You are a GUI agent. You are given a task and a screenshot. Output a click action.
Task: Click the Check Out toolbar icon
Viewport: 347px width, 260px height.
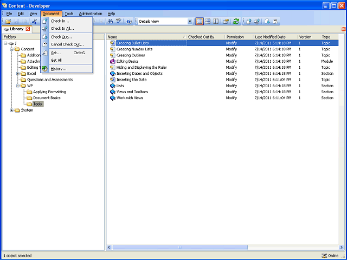267,22
